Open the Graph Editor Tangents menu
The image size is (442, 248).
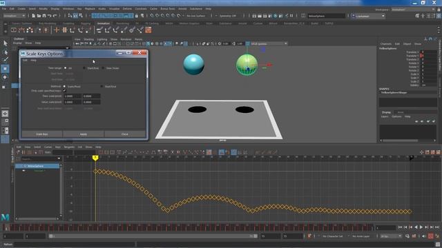tap(69, 147)
